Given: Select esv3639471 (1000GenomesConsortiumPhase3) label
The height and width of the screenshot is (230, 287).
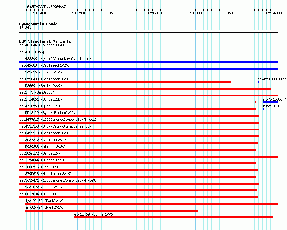Looking at the screenshot, I should [x=58, y=180].
